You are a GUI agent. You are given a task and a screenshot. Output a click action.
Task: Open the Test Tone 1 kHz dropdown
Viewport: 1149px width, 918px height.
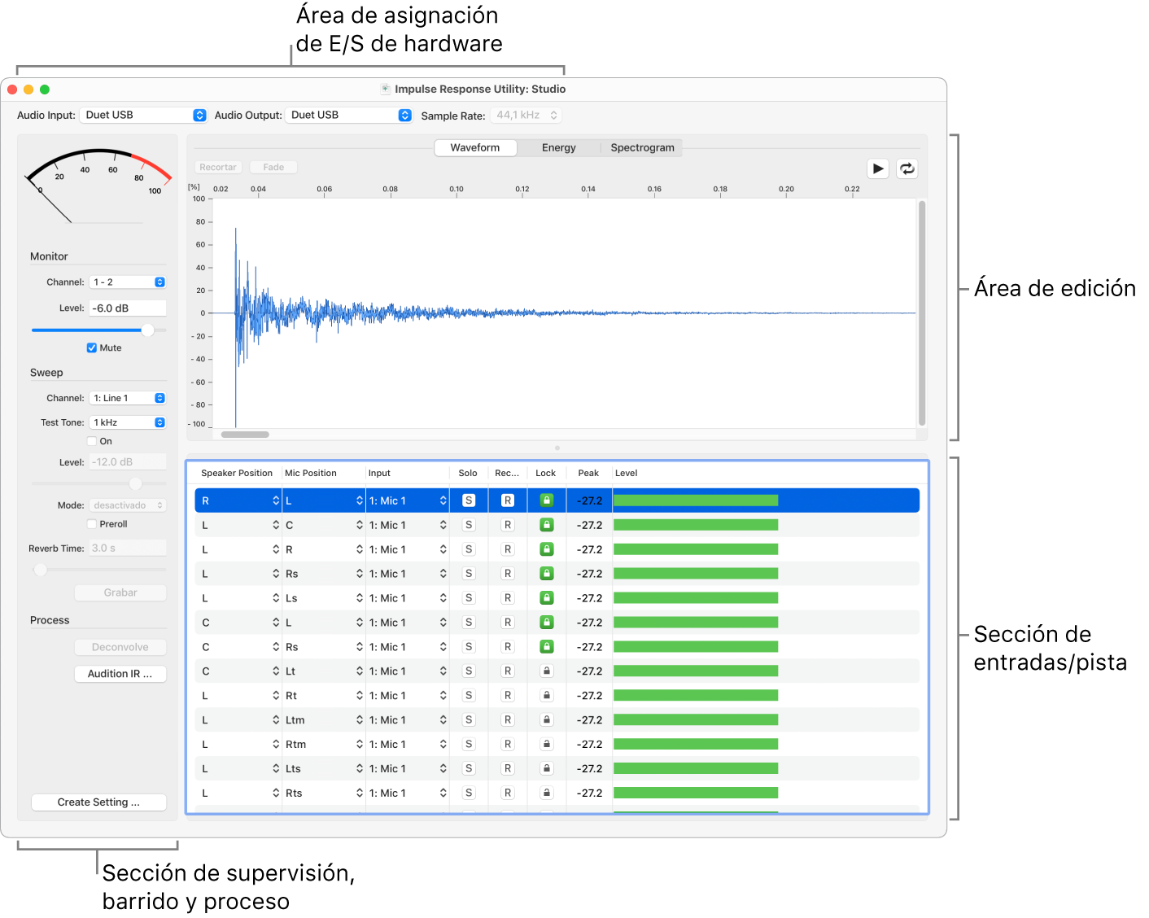tap(128, 422)
